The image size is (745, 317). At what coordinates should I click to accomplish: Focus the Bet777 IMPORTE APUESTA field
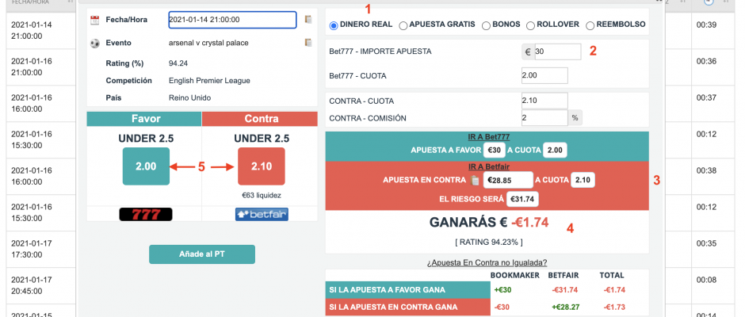point(557,52)
